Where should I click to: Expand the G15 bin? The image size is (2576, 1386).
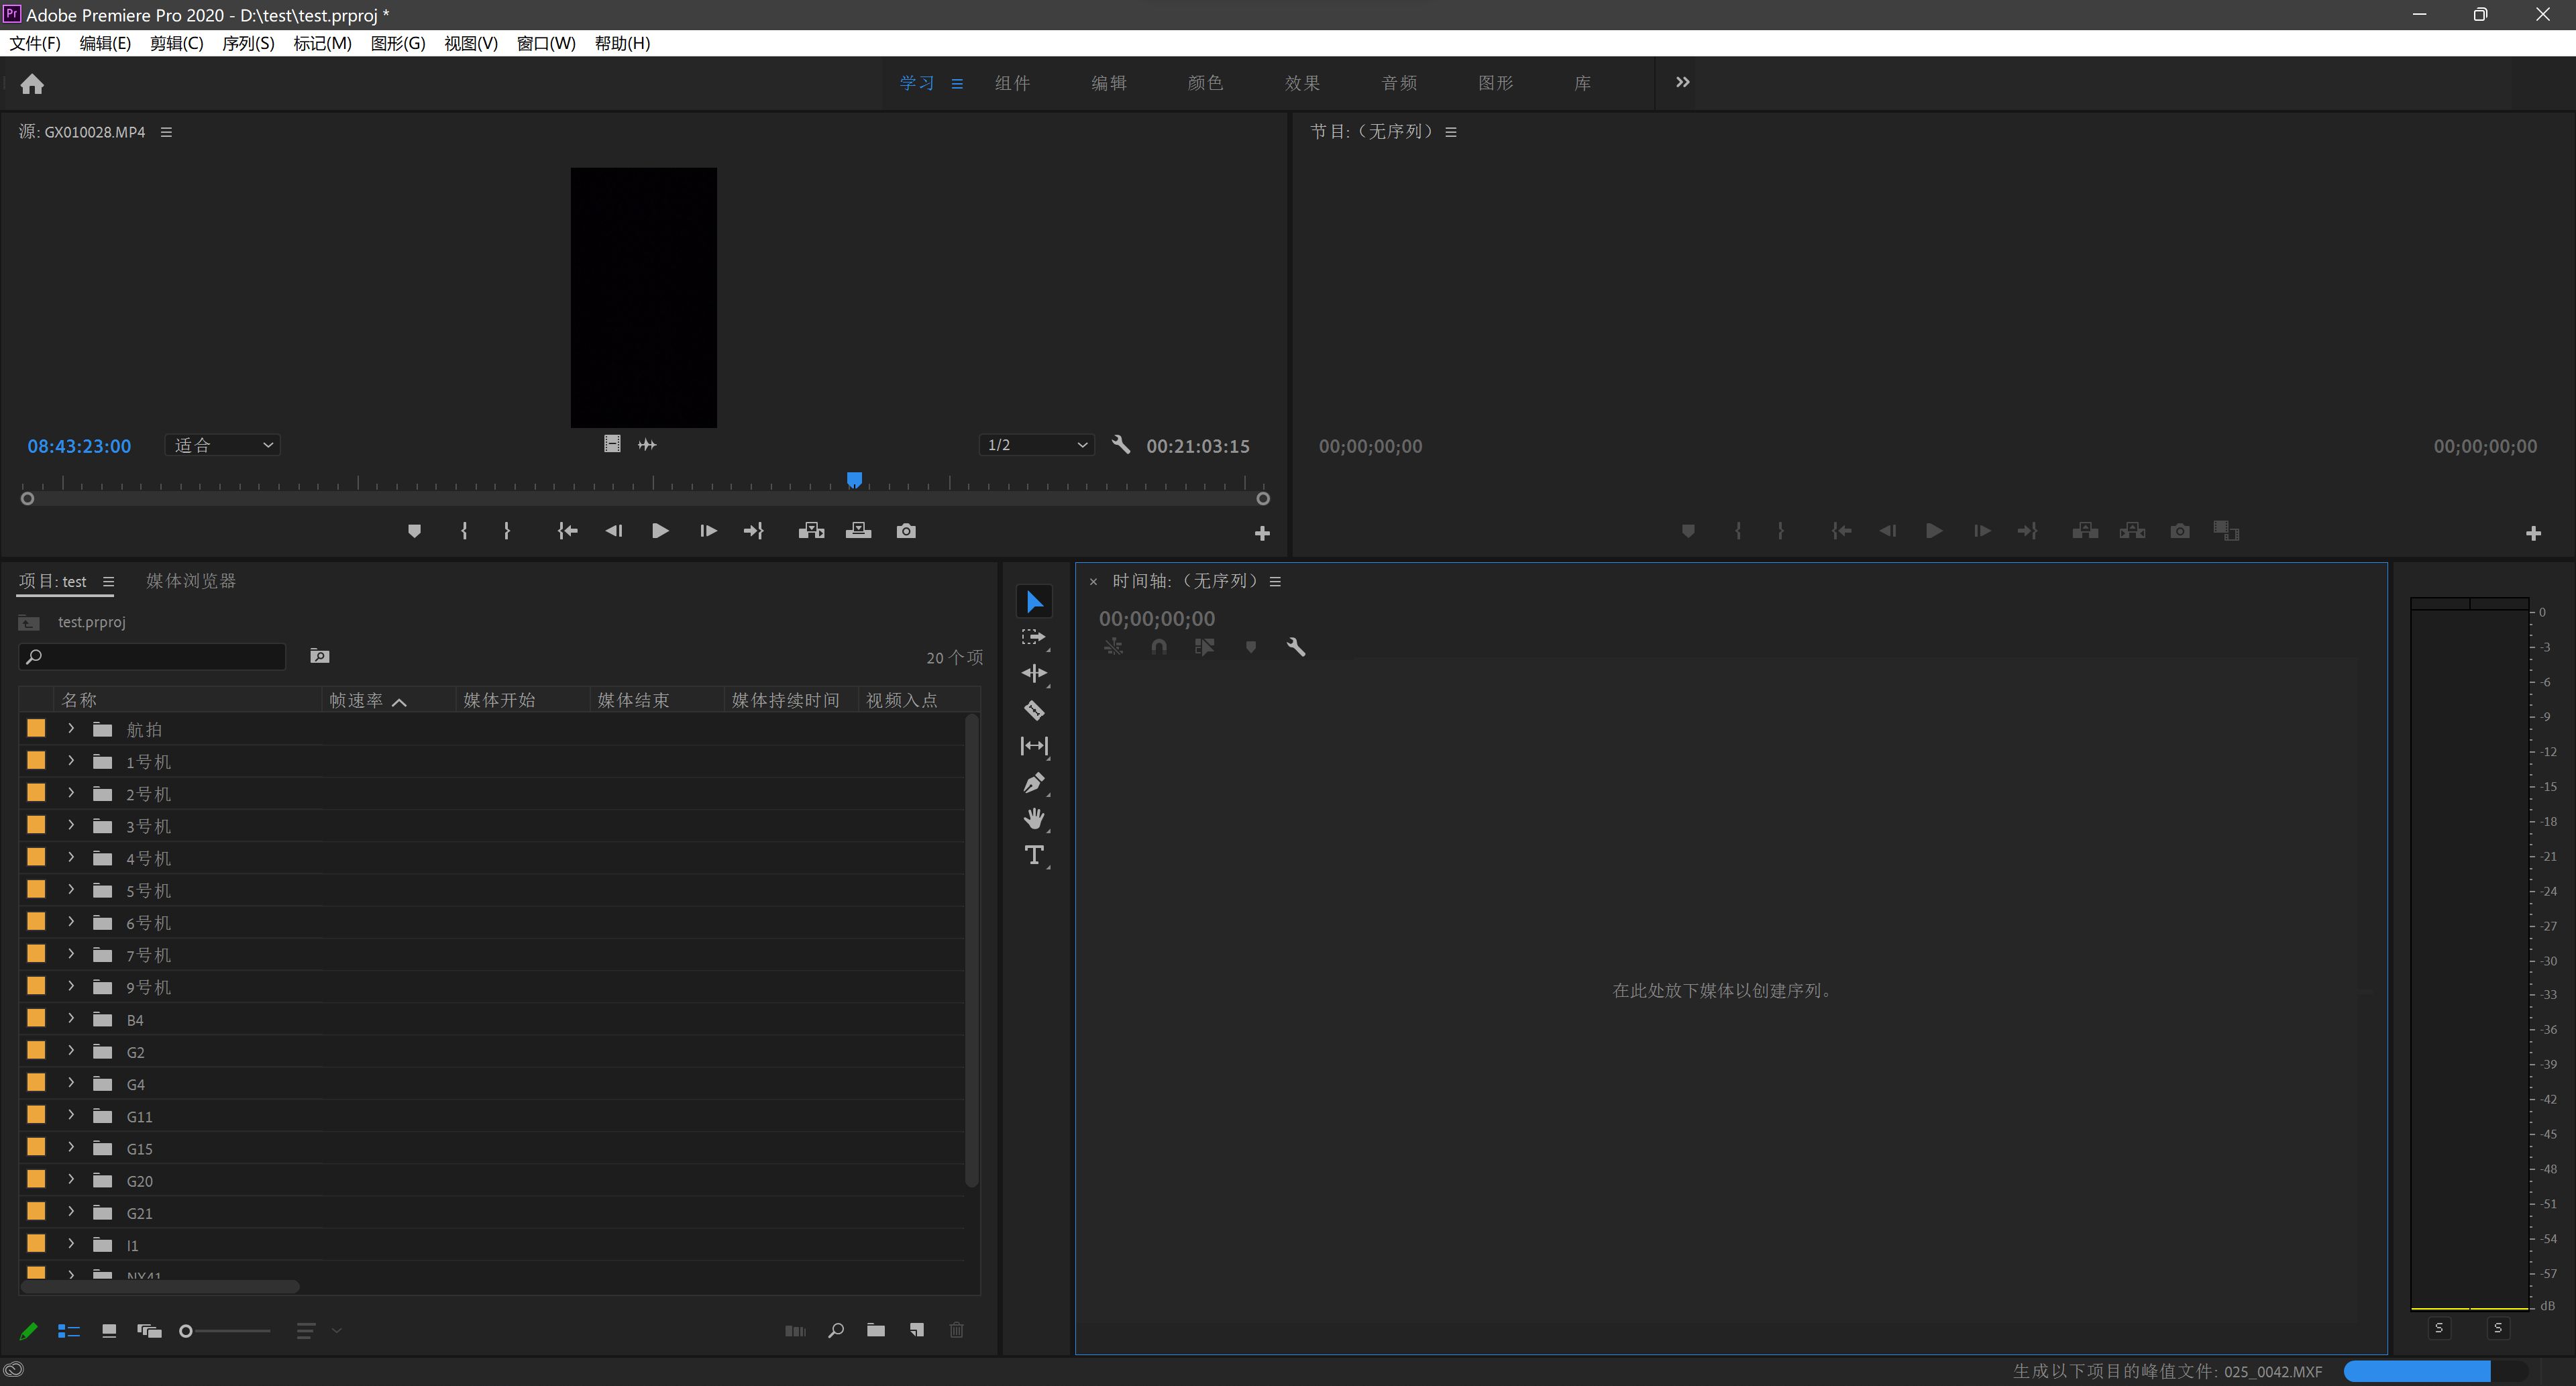(71, 1148)
